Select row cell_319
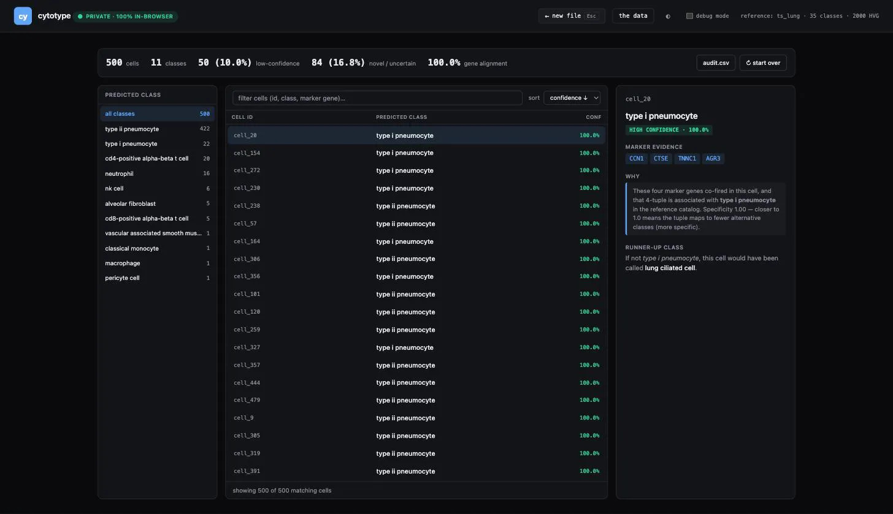The height and width of the screenshot is (514, 893). pos(416,454)
